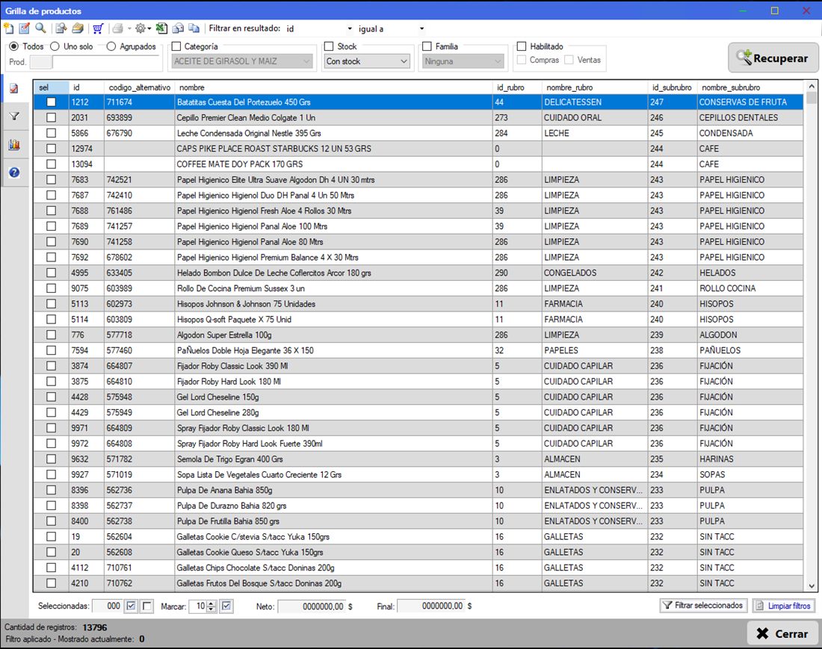This screenshot has height=649, width=822.
Task: Click the codigo_alternativo column header
Action: (x=140, y=87)
